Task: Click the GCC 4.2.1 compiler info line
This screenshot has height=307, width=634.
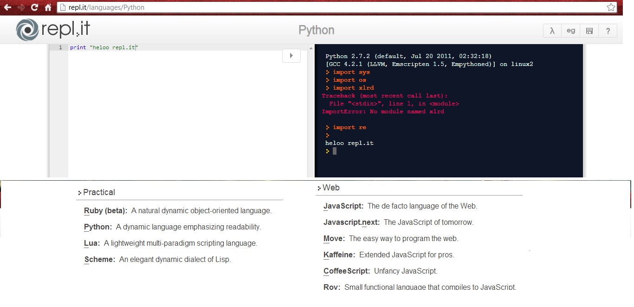Action: 429,64
